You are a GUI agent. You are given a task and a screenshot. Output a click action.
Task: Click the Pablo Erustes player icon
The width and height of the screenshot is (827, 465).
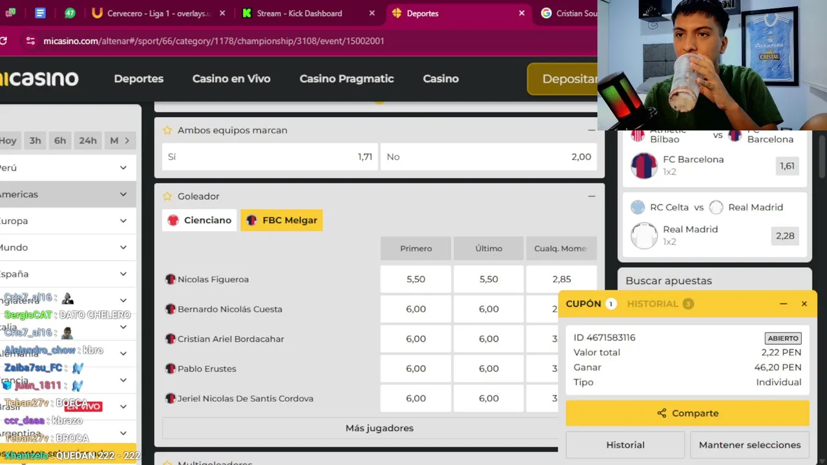[170, 368]
